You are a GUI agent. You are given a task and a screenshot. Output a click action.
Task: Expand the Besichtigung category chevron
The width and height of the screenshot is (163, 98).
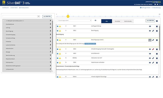coord(50,31)
